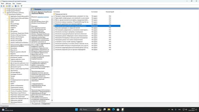Open File Explorer from the taskbar

coord(109,110)
